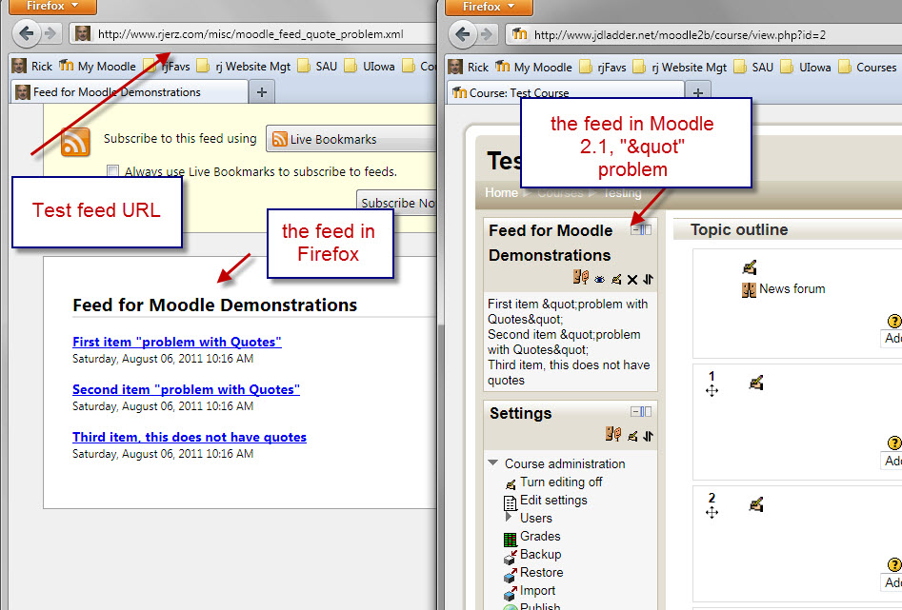Image resolution: width=902 pixels, height=610 pixels.
Task: Open the Feed block configuration pencil icon
Action: point(616,280)
